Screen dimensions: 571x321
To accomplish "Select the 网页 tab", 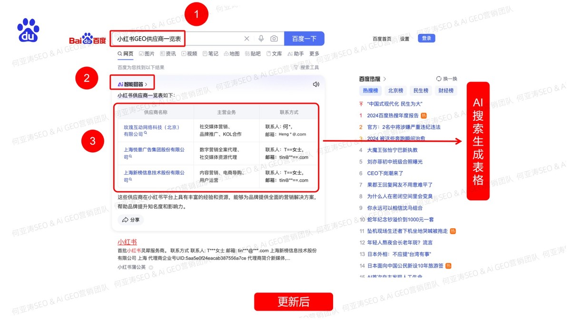I will [126, 54].
